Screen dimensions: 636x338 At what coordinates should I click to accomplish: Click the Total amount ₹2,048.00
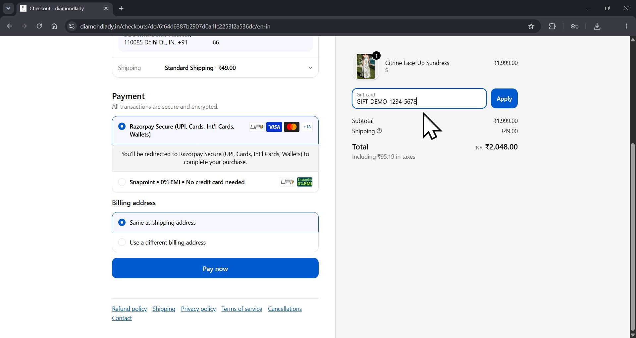click(501, 147)
